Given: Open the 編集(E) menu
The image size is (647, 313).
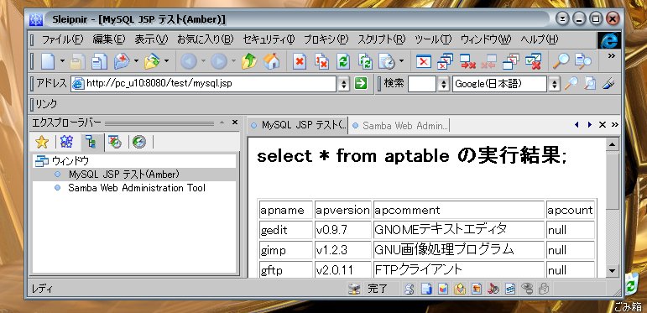Looking at the screenshot, I should (109, 39).
